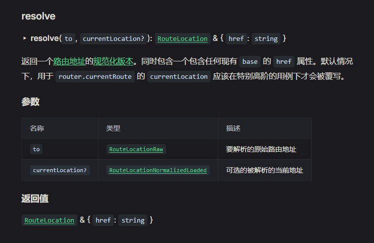The width and height of the screenshot is (374, 243).
Task: Click "string" in the 返回值 type
Action: (x=133, y=220)
